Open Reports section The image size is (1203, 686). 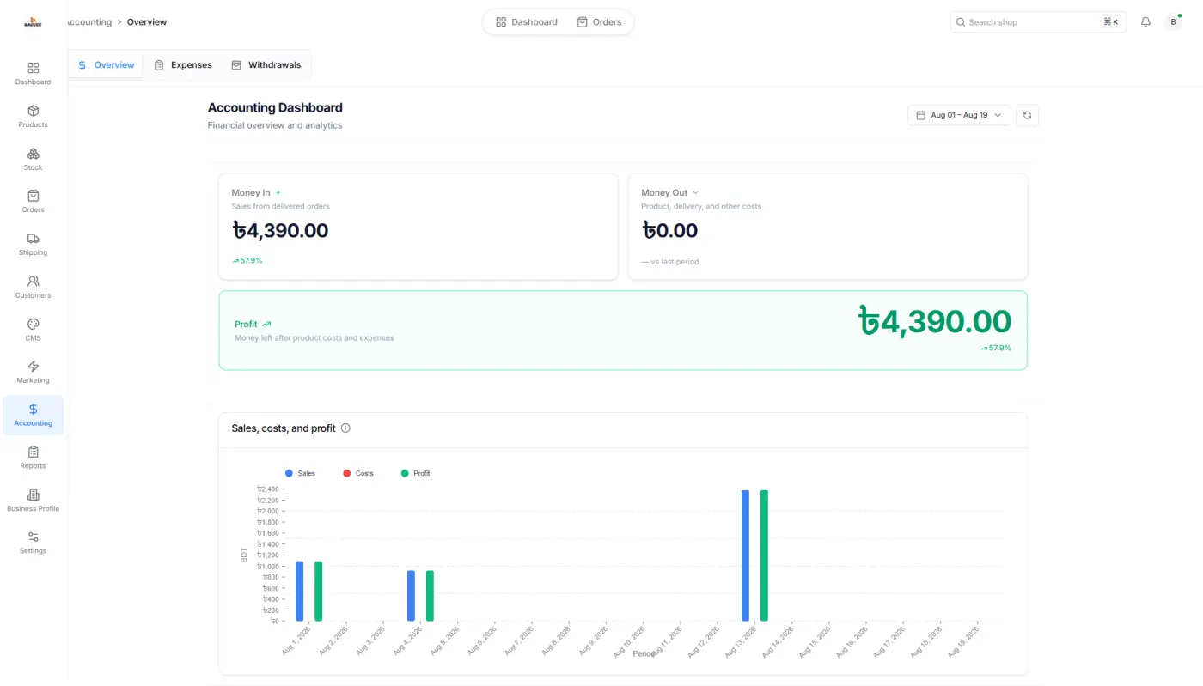click(x=33, y=458)
